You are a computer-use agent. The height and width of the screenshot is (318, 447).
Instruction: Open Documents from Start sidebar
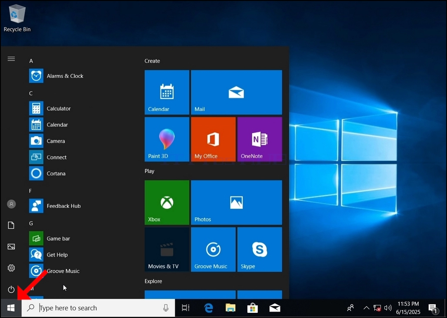(11, 225)
